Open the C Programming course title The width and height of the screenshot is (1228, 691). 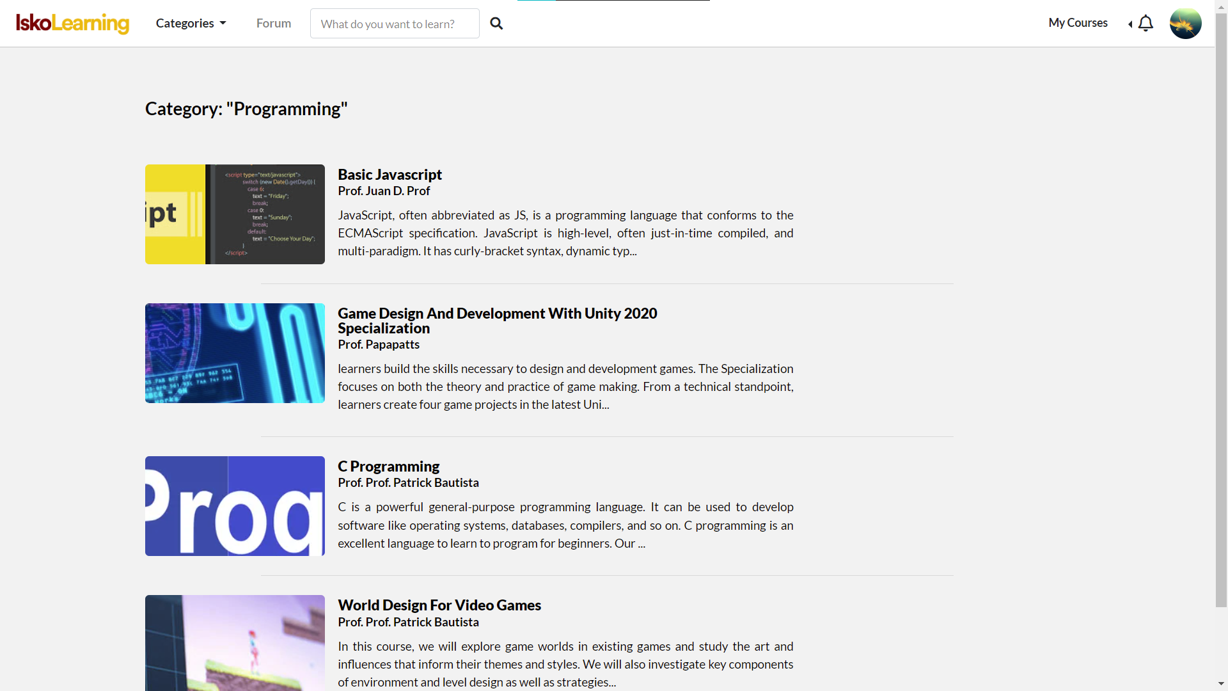pyautogui.click(x=388, y=466)
